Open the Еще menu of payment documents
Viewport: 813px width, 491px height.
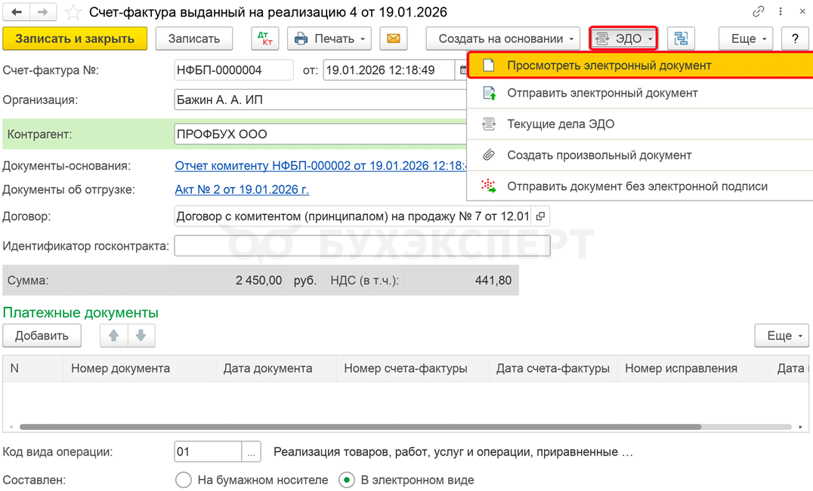tap(781, 336)
